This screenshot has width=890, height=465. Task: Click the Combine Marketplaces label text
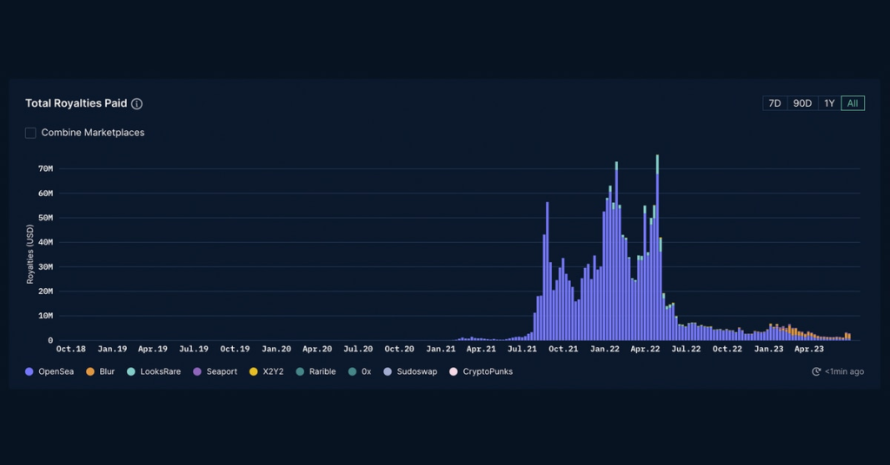(x=93, y=133)
